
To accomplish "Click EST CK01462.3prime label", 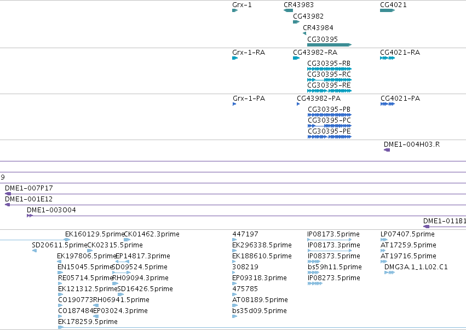I will pos(152,234).
